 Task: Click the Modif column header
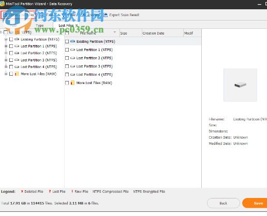click(192, 33)
